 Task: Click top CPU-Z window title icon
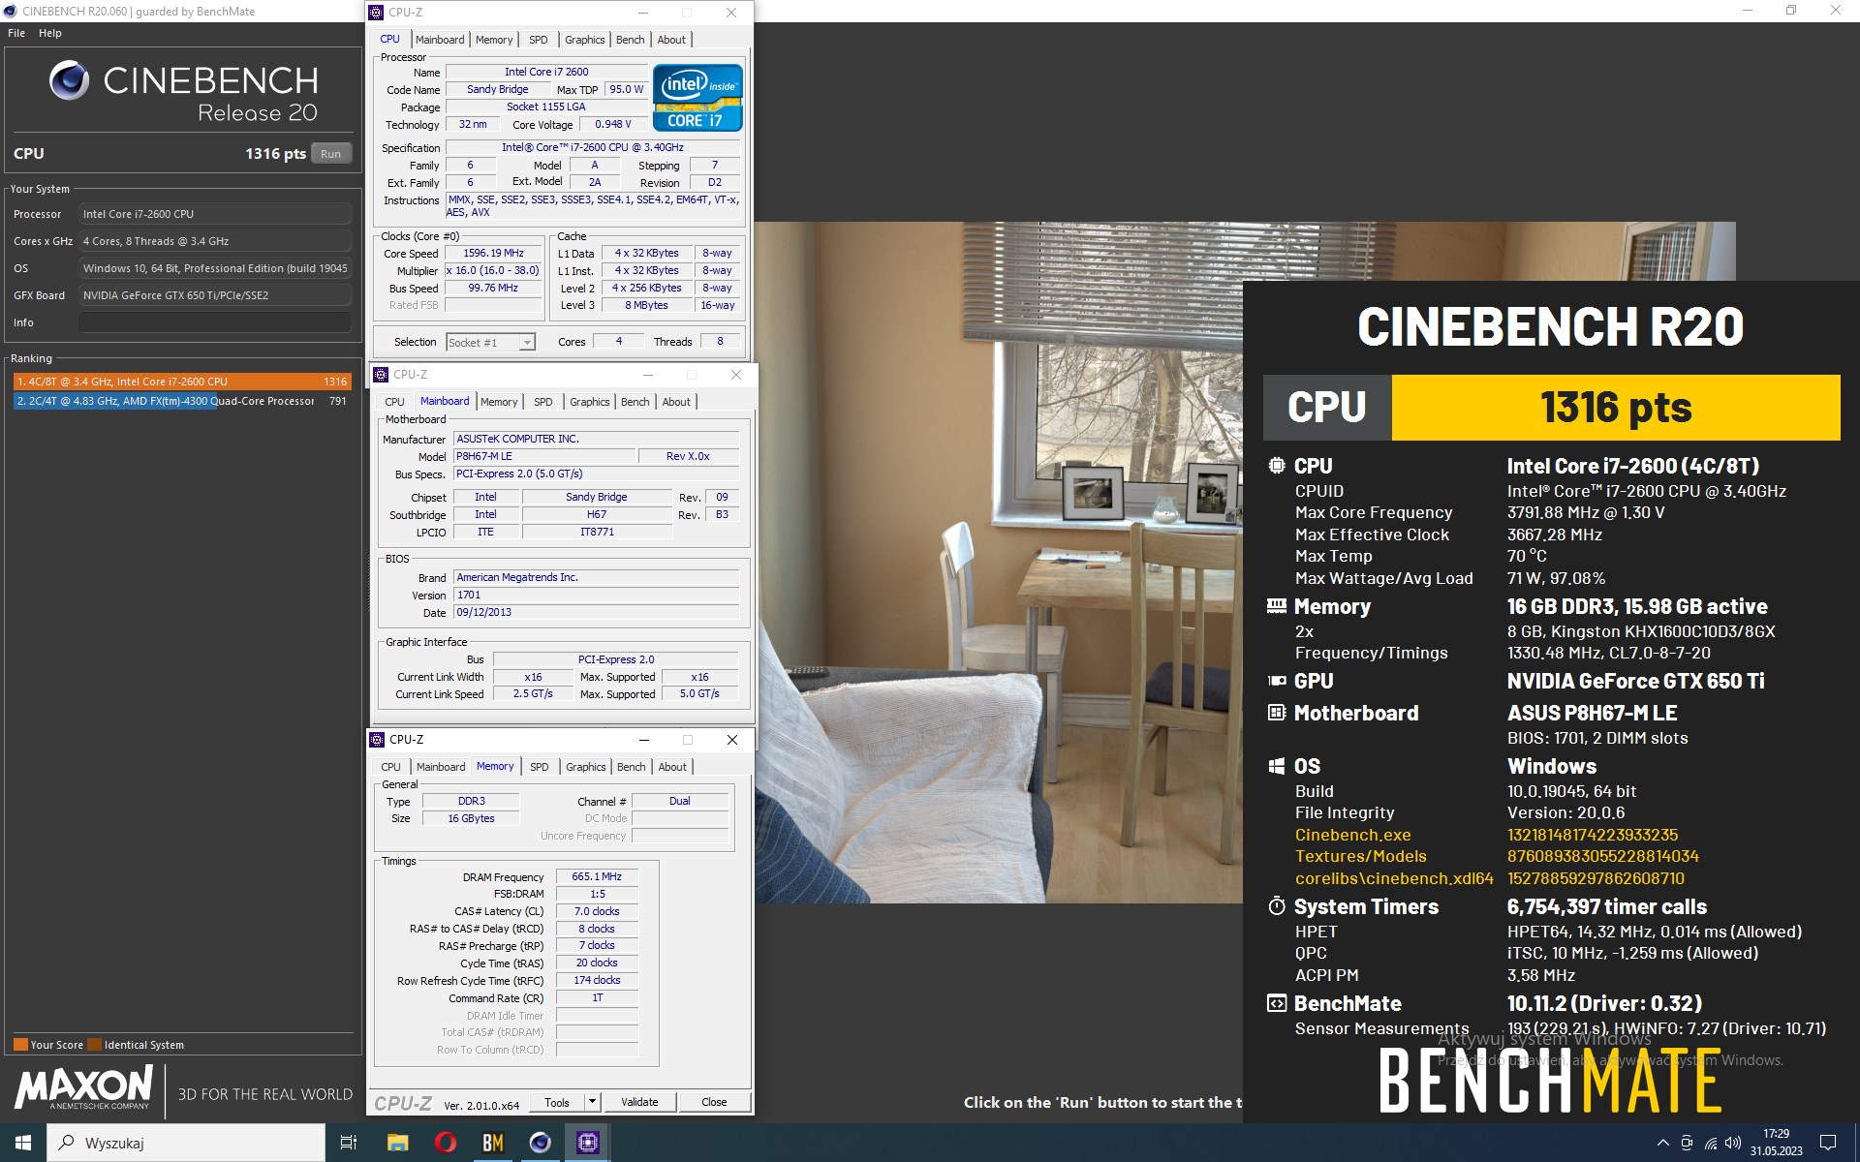click(x=377, y=13)
